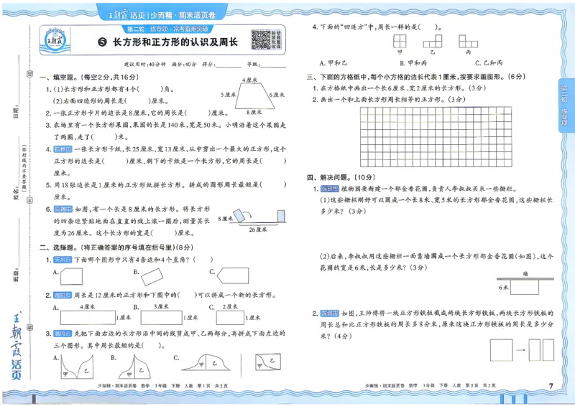
Task: Click the blue city tag in choice question 3
Action: click(x=63, y=334)
